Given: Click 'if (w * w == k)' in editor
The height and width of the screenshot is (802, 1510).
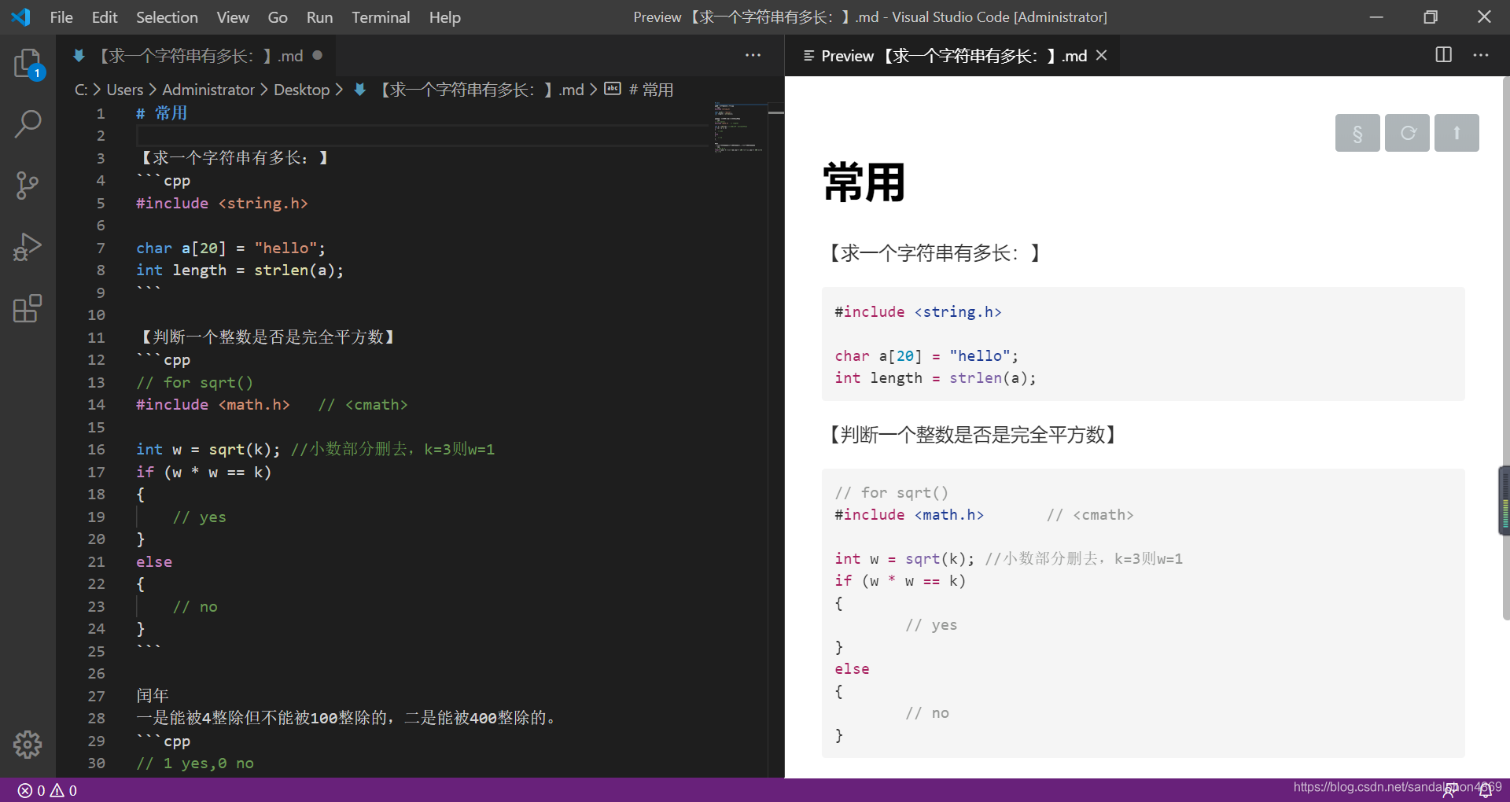Looking at the screenshot, I should click(204, 472).
